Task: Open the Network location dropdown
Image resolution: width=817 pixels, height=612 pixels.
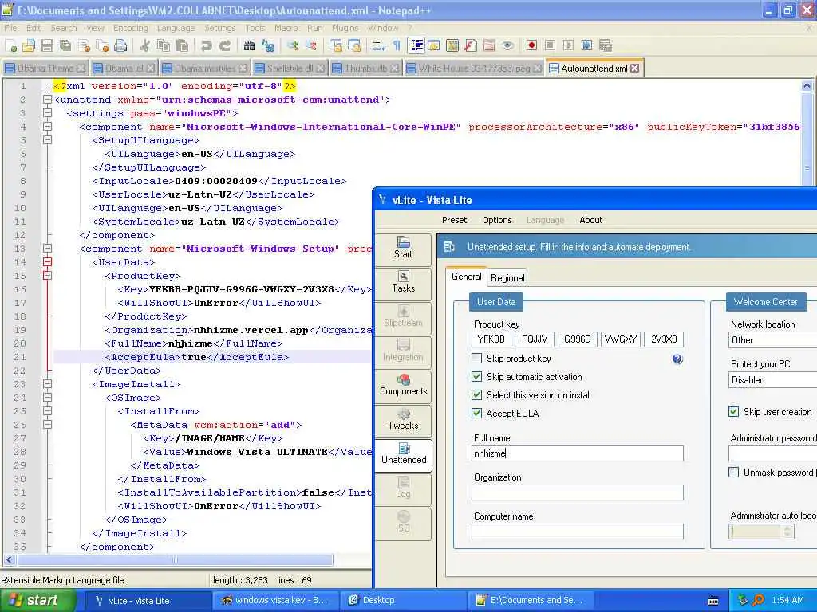Action: [x=772, y=340]
